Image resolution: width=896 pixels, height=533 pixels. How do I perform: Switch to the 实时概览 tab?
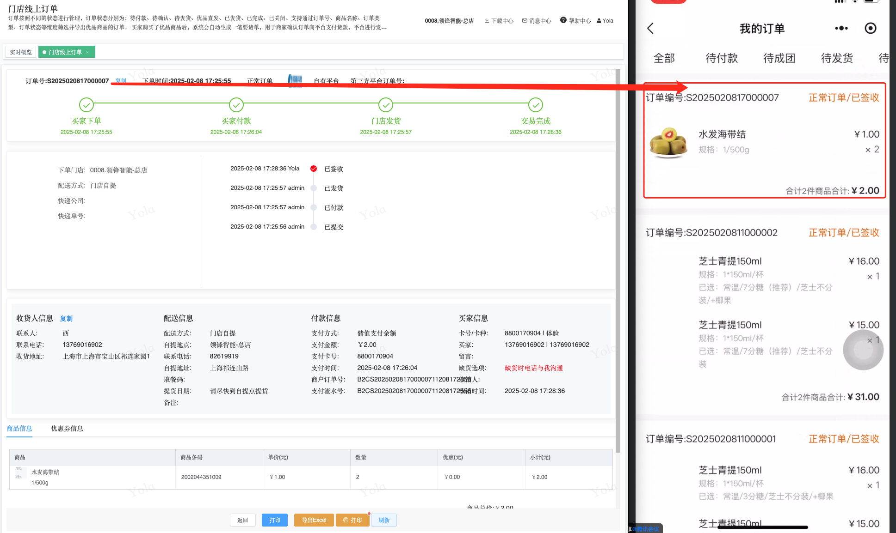click(21, 52)
